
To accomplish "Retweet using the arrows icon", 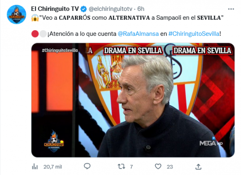I will tap(121, 167).
